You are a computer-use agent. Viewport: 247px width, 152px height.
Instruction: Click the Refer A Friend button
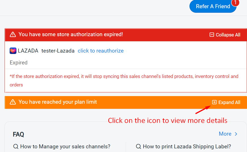[213, 6]
